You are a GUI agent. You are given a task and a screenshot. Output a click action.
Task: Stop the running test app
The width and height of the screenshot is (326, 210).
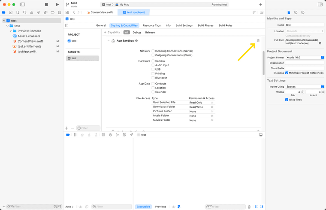(46, 4)
